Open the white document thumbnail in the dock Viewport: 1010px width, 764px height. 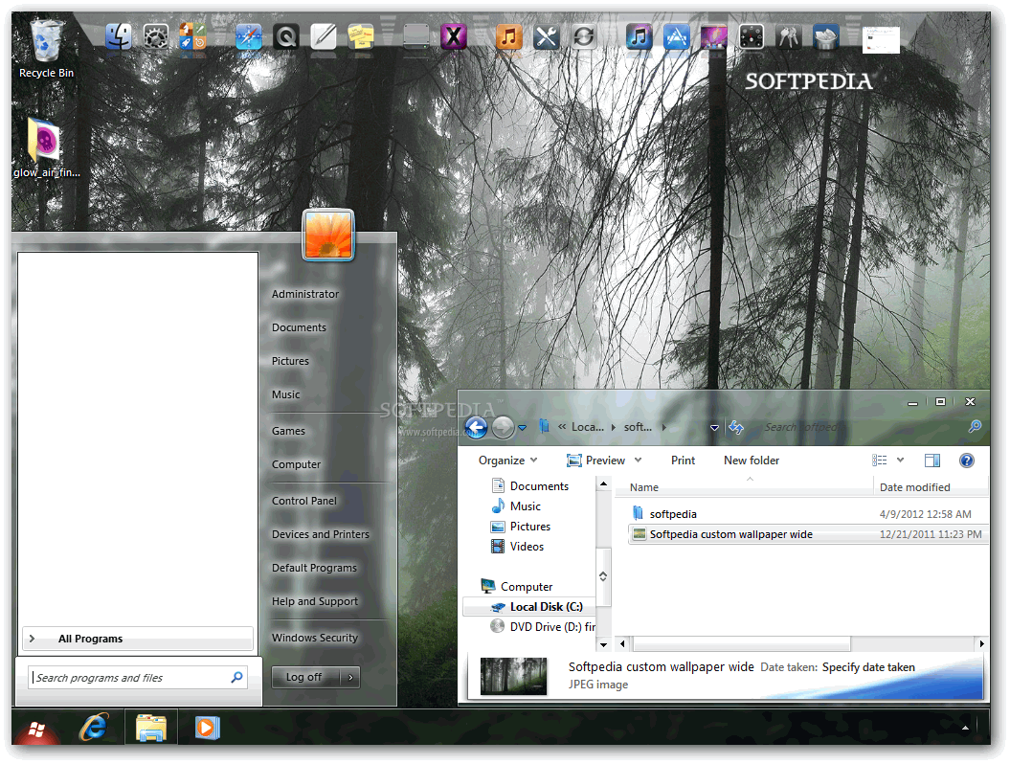[x=881, y=39]
